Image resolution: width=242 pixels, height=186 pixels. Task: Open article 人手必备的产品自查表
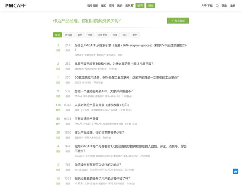102,105
